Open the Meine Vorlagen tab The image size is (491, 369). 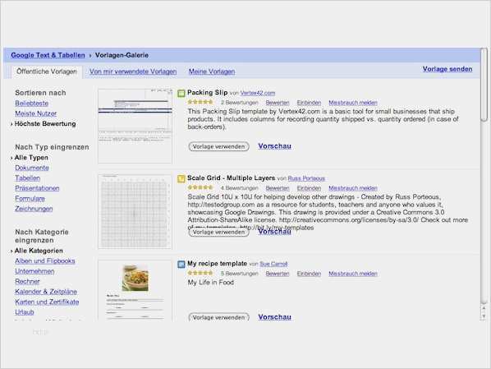tap(212, 71)
